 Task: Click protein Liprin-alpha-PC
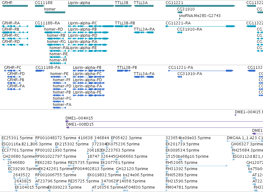tap(89, 77)
